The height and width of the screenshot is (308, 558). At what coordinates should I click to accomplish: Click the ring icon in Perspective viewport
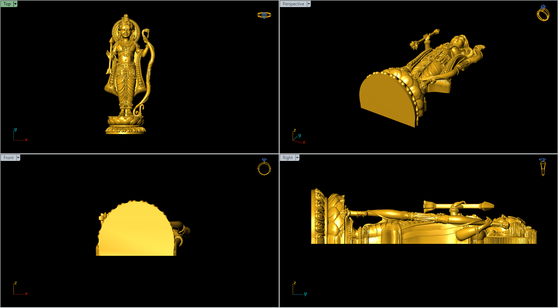pos(543,13)
